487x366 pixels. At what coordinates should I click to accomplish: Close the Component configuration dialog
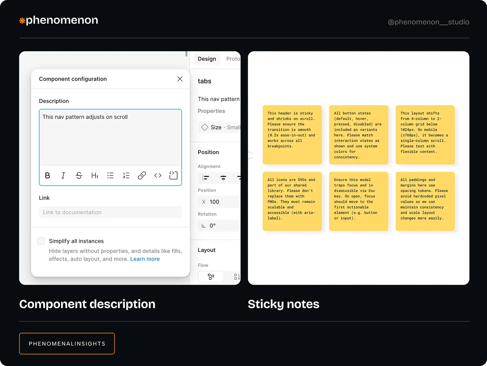click(x=180, y=79)
